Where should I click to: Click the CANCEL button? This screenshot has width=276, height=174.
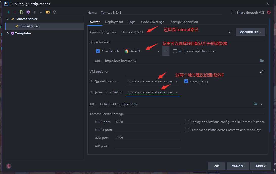pos(238,166)
